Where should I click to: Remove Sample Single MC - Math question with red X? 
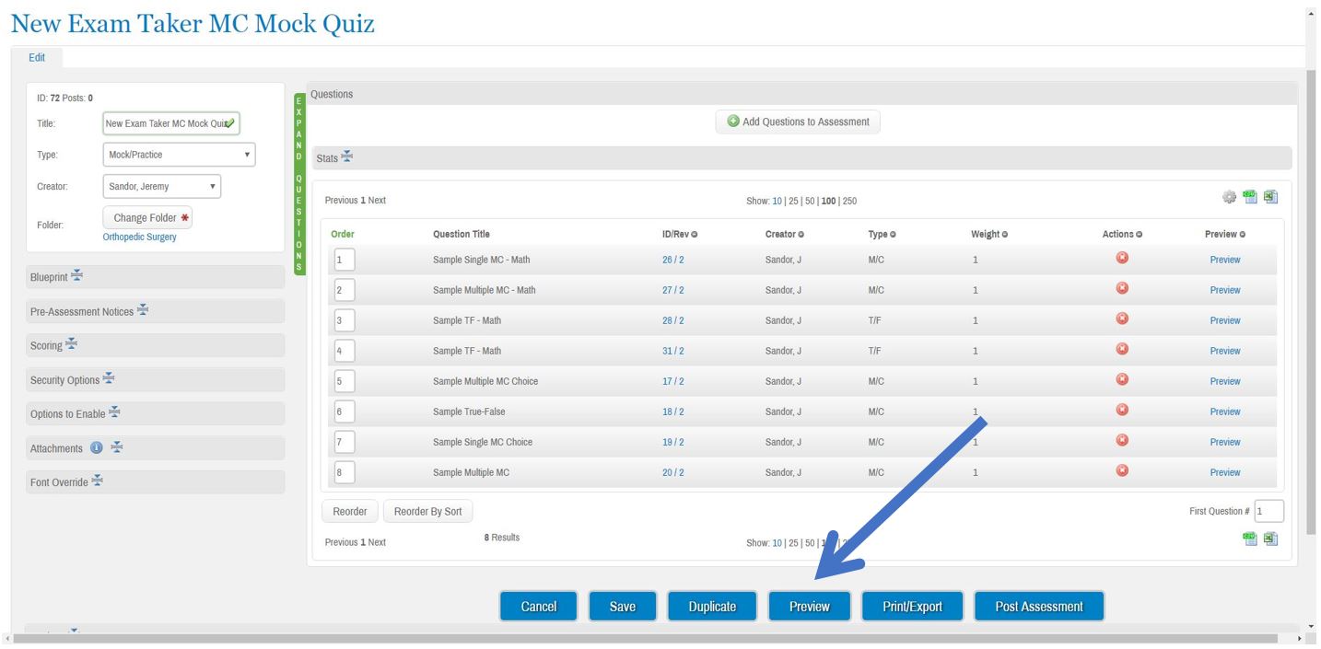coord(1122,258)
